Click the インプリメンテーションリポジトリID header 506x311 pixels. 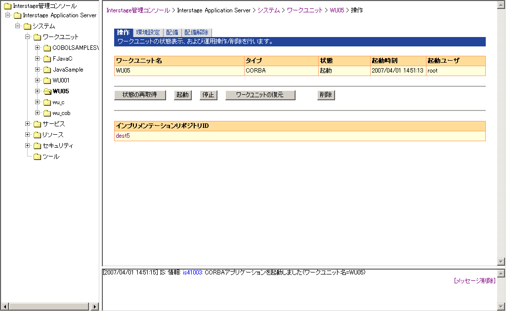(300, 126)
